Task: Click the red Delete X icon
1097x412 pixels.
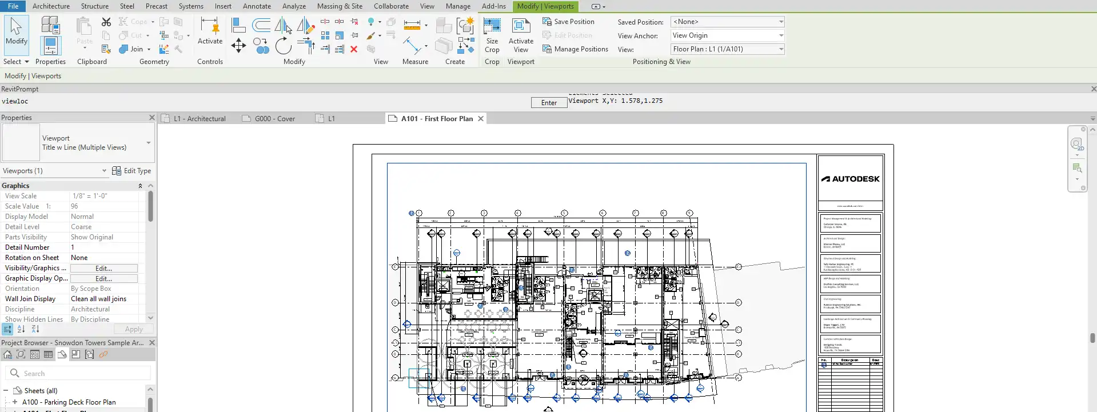Action: pos(354,49)
